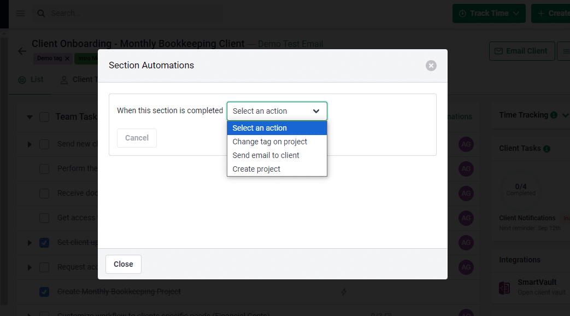Click 'Next reminder: Sep 12th' text

(x=530, y=229)
